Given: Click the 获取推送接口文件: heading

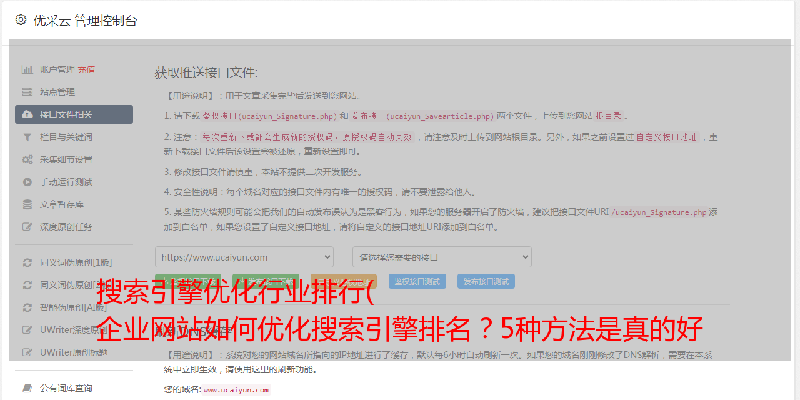Looking at the screenshot, I should (x=206, y=72).
